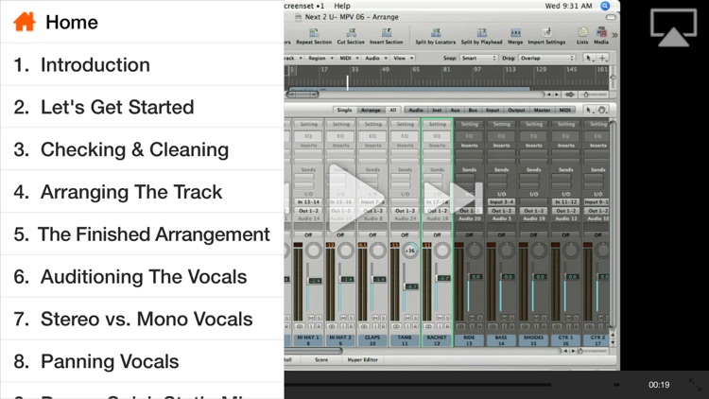Skip to the next video chapter
This screenshot has width=709, height=399.
click(x=453, y=199)
